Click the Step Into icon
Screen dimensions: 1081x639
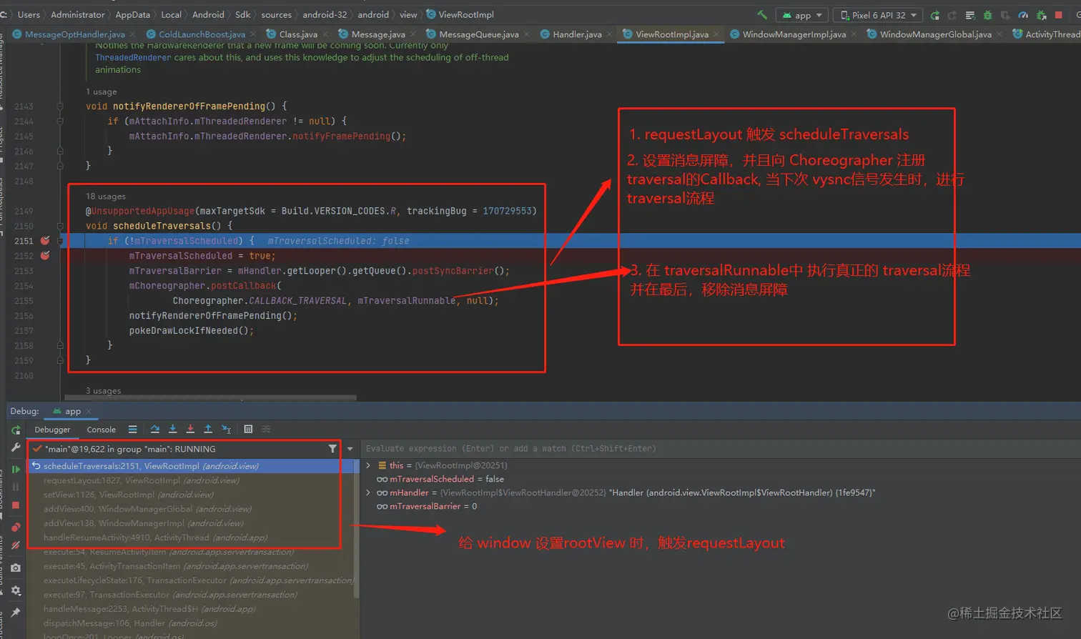172,430
